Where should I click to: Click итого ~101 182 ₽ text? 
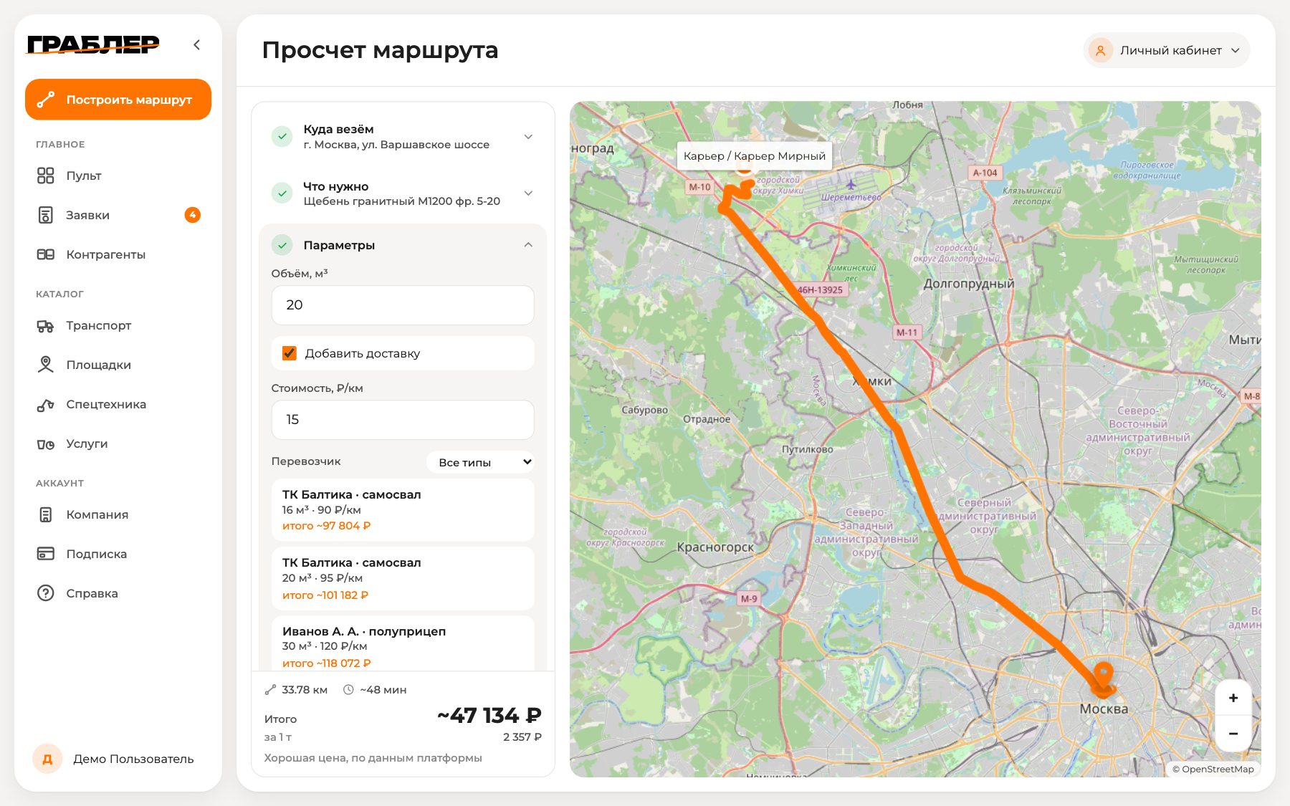tap(325, 595)
